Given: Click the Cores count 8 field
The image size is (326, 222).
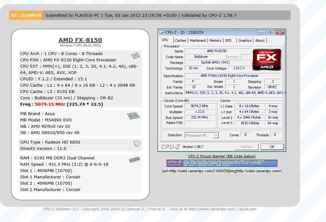Looking at the screenshot, I should pos(246,135).
